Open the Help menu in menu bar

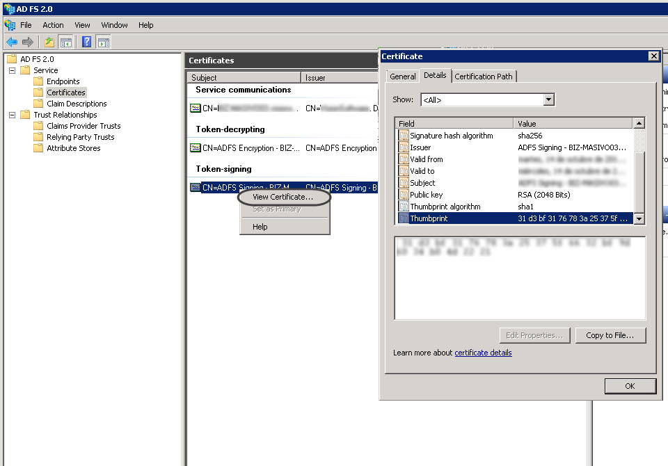(145, 25)
